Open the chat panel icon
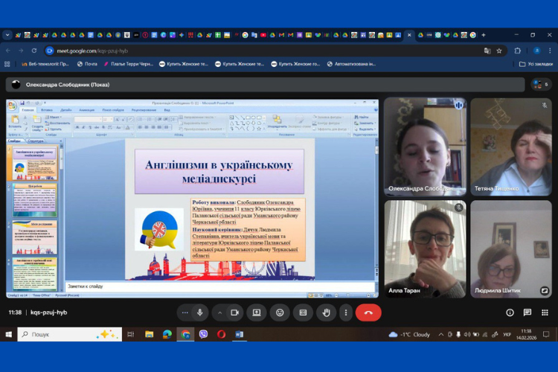Viewport: 558px width, 372px height. [x=527, y=312]
